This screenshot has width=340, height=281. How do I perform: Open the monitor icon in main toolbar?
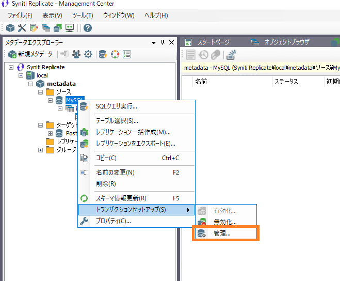click(70, 28)
